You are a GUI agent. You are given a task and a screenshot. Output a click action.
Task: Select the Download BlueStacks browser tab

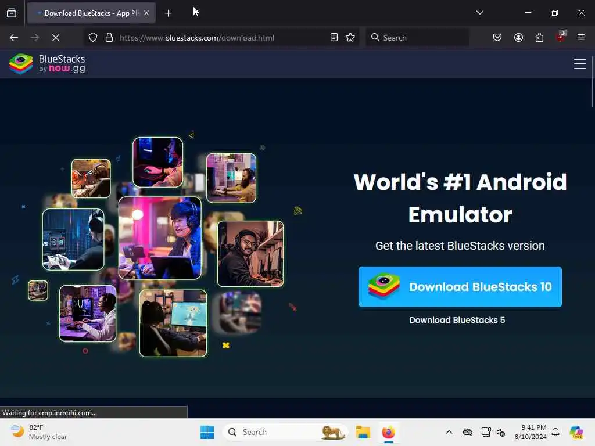[91, 13]
